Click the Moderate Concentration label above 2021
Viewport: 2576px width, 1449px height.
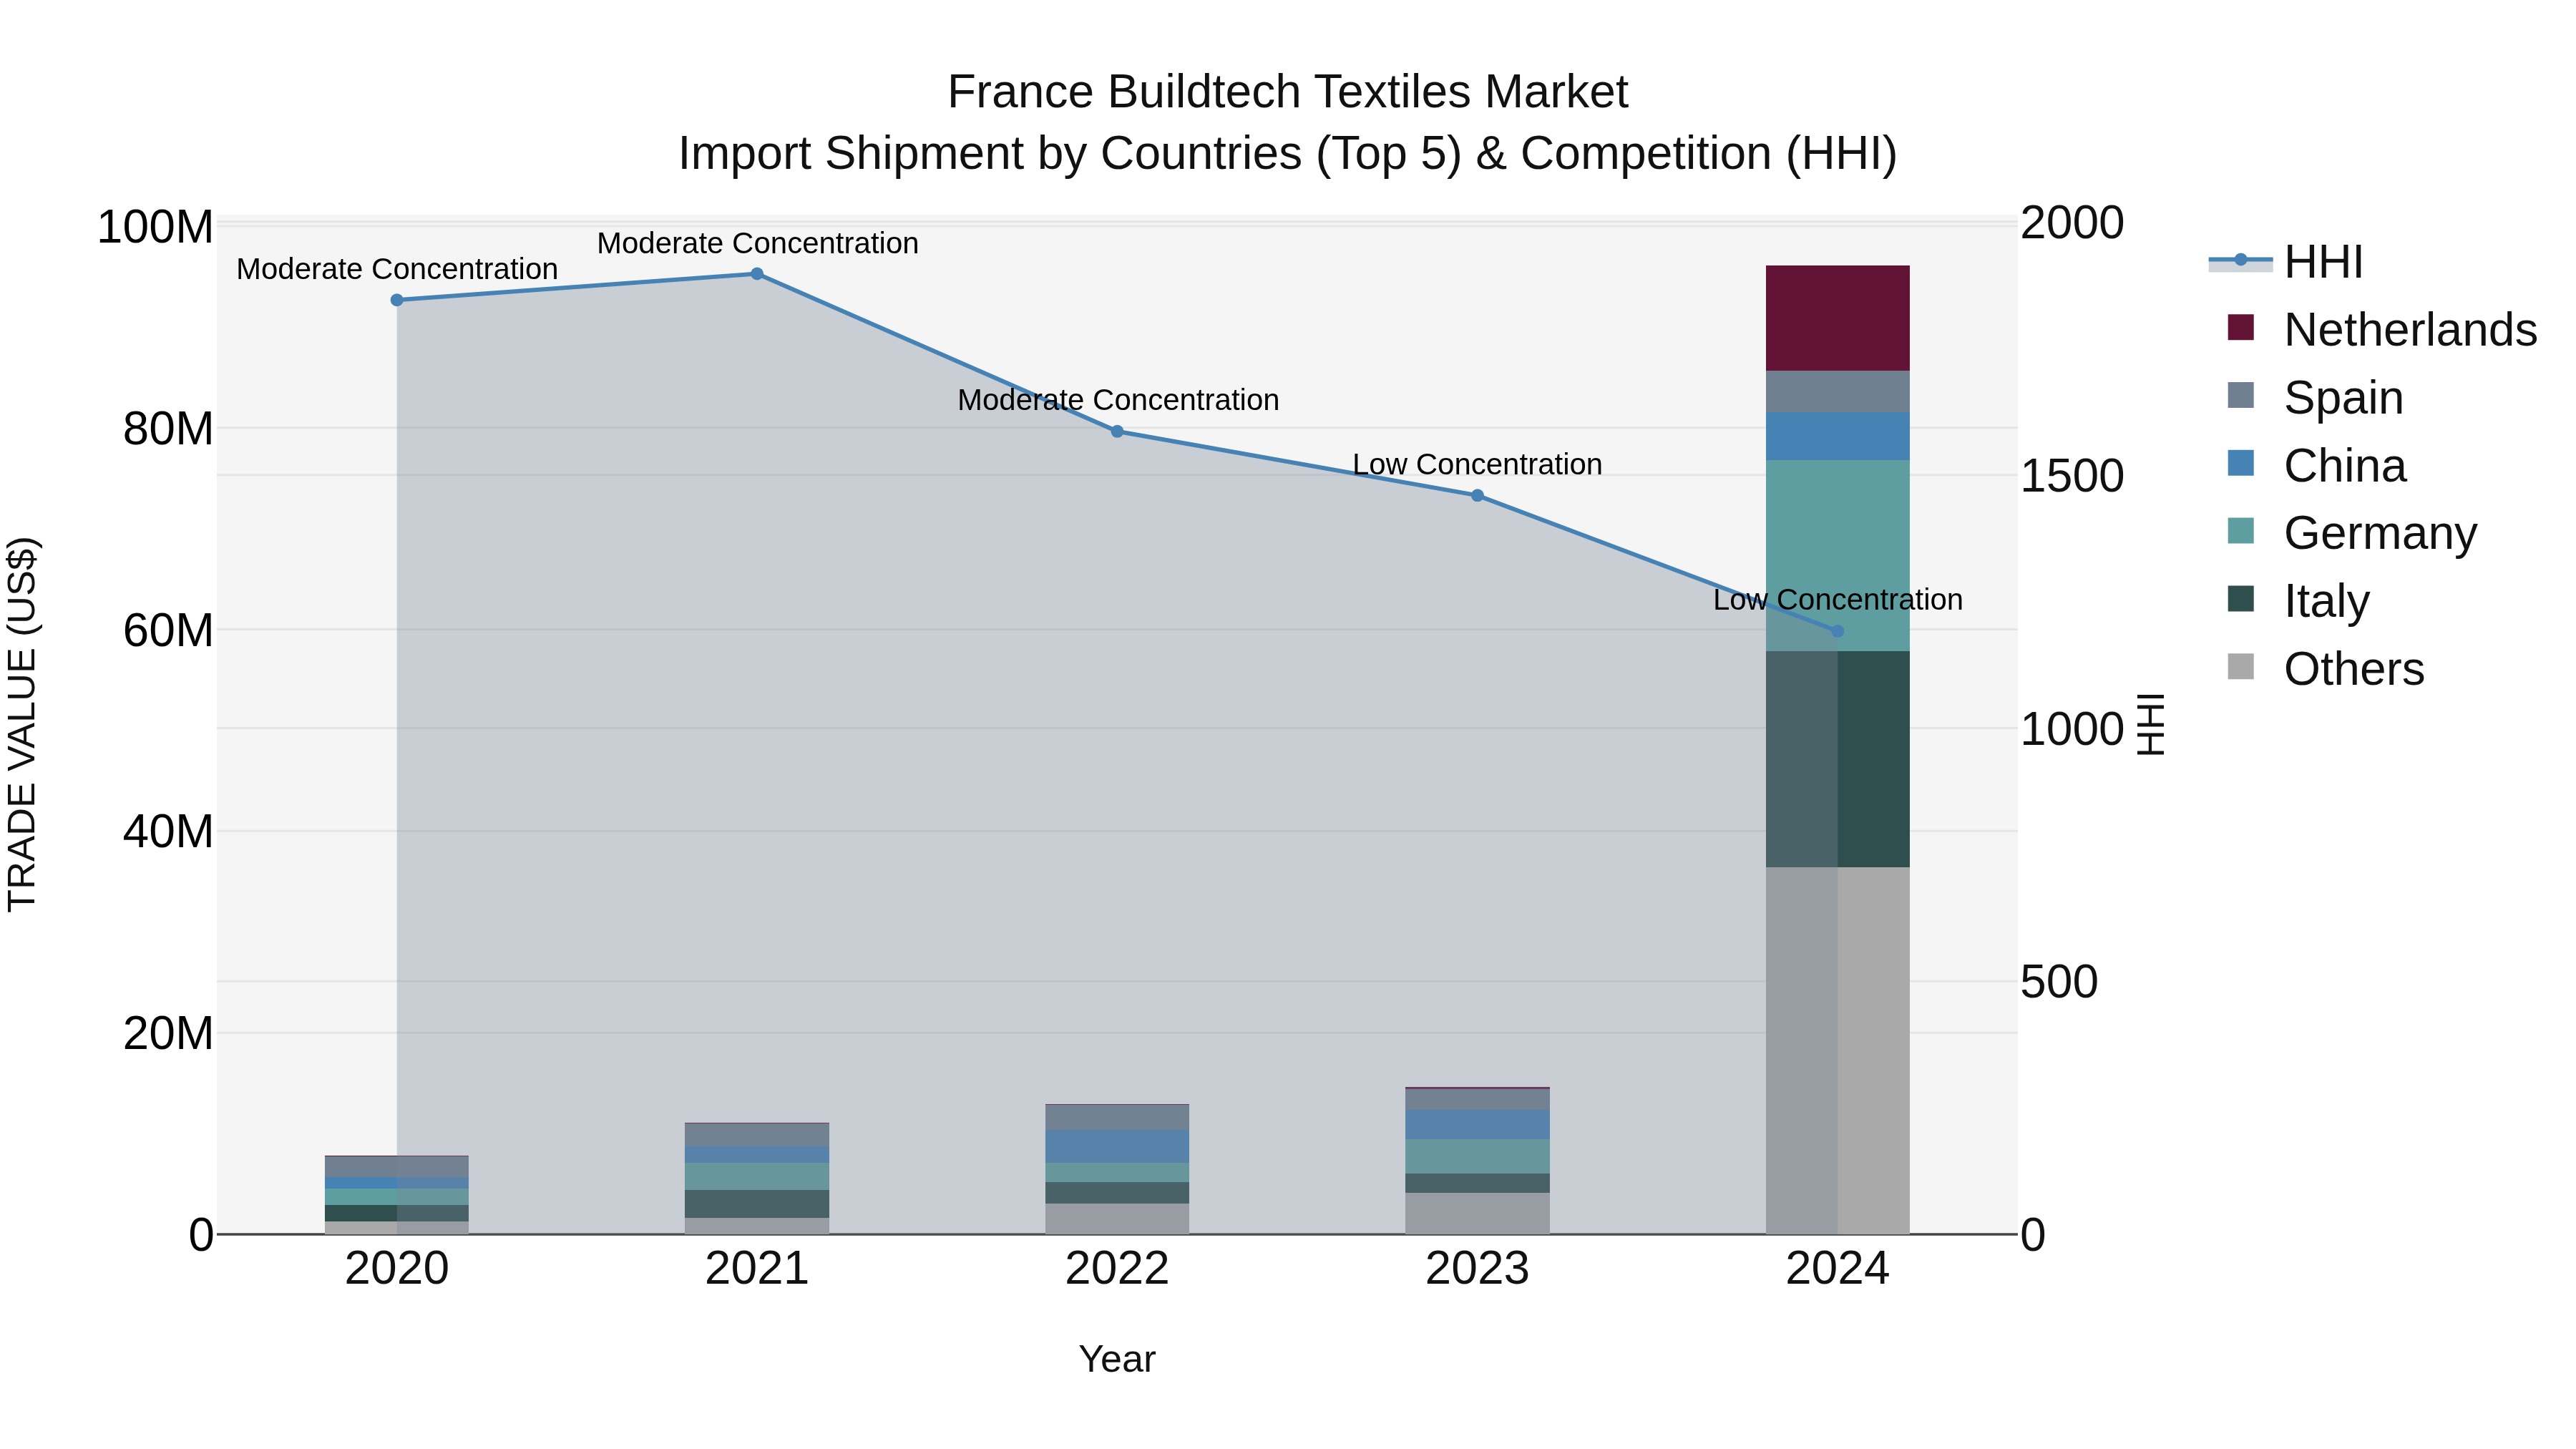757,243
